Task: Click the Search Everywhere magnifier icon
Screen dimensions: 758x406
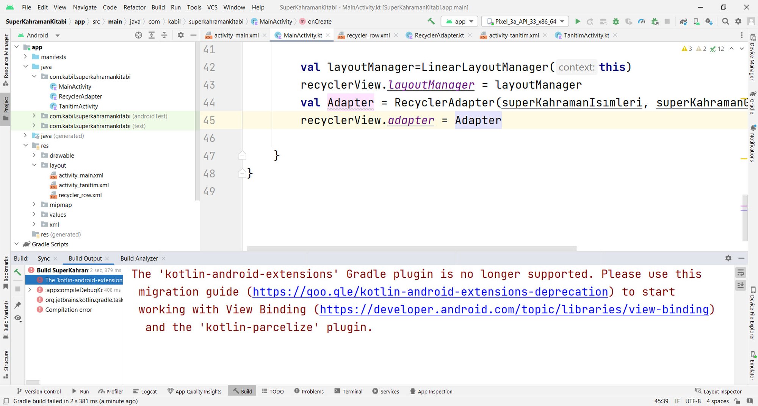Action: 725,22
